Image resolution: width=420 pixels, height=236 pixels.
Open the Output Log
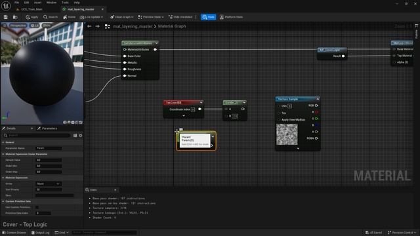point(41,233)
